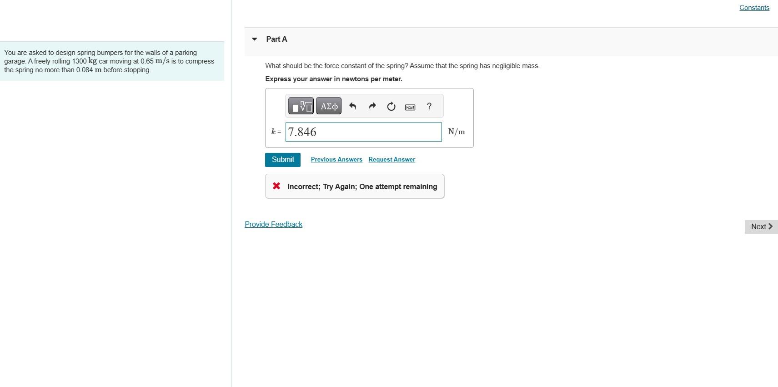
Task: Click the spring bumper problem statement
Action: click(112, 61)
